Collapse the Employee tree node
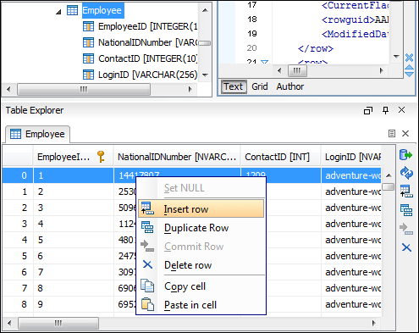Image resolution: width=419 pixels, height=333 pixels. [58, 12]
